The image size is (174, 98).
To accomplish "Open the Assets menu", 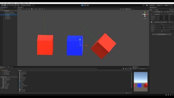I will [7, 3].
